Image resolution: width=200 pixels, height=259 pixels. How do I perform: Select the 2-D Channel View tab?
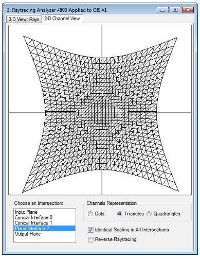tap(62, 19)
